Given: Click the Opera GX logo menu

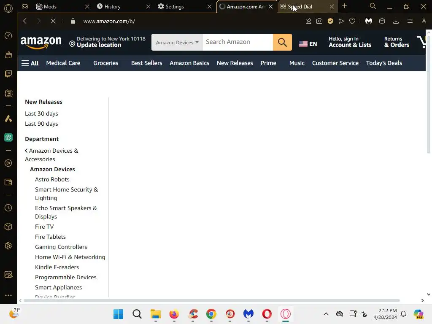Looking at the screenshot, I should pos(8,8).
